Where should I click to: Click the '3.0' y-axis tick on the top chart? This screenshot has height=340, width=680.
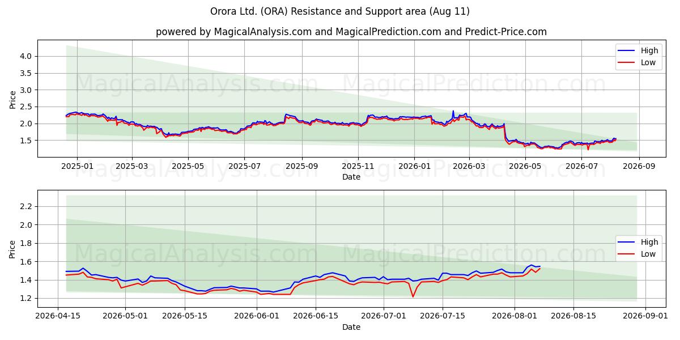point(27,90)
